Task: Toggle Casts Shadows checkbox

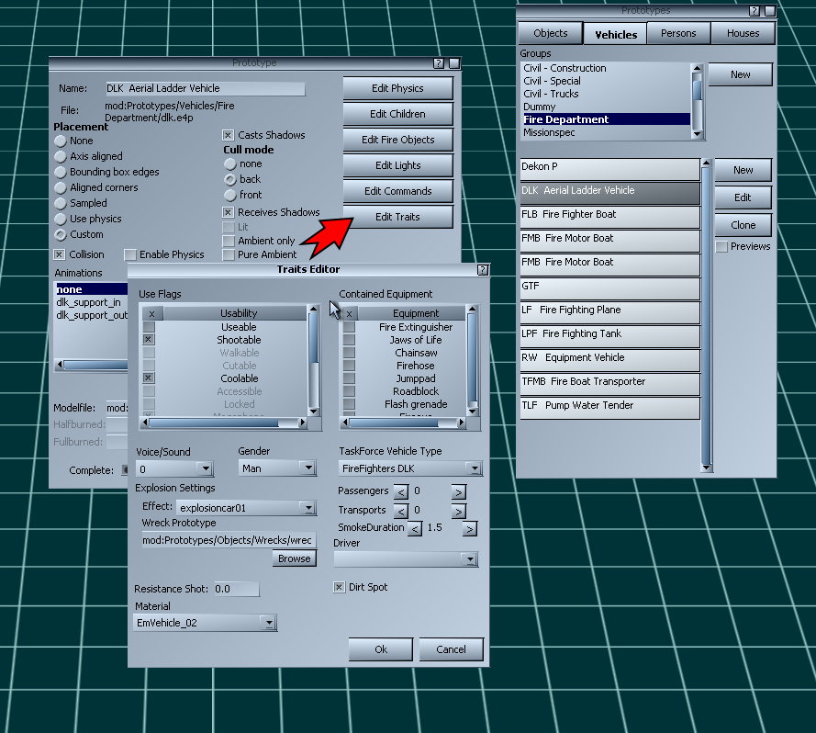Action: point(229,135)
